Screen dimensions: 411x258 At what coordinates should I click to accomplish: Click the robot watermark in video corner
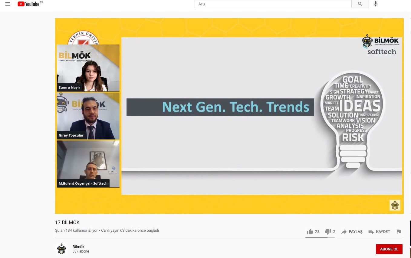click(x=395, y=205)
